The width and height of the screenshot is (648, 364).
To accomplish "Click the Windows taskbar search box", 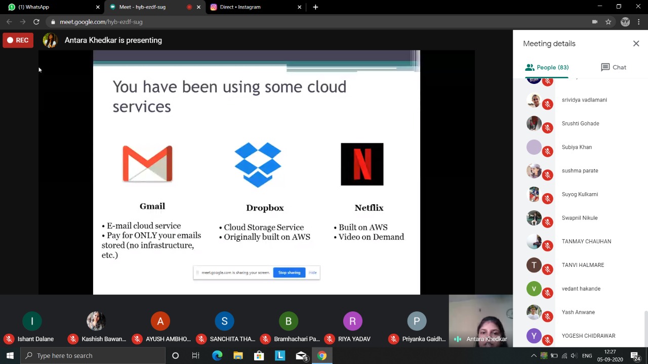I will pos(92,355).
